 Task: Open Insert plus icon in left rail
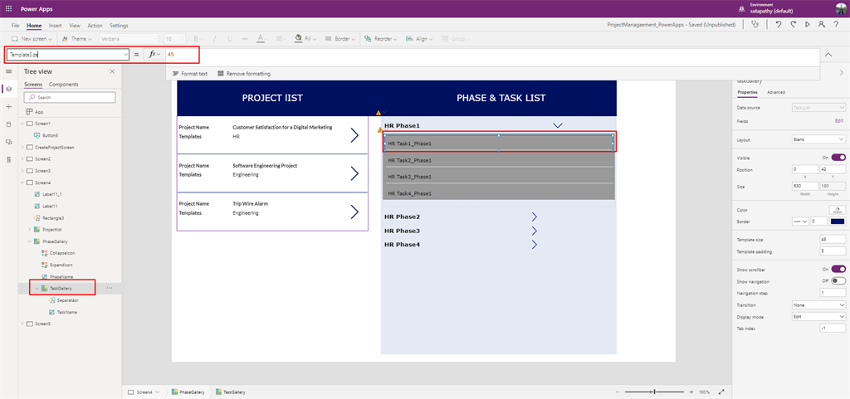tap(8, 107)
